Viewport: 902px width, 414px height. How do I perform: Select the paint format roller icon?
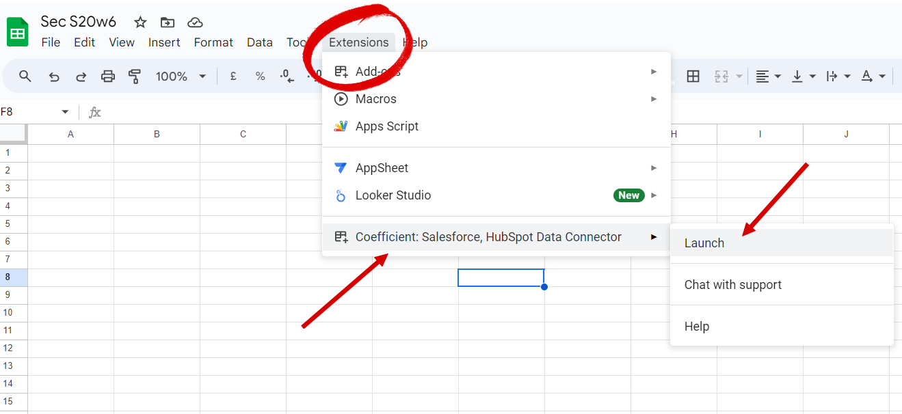pos(135,77)
